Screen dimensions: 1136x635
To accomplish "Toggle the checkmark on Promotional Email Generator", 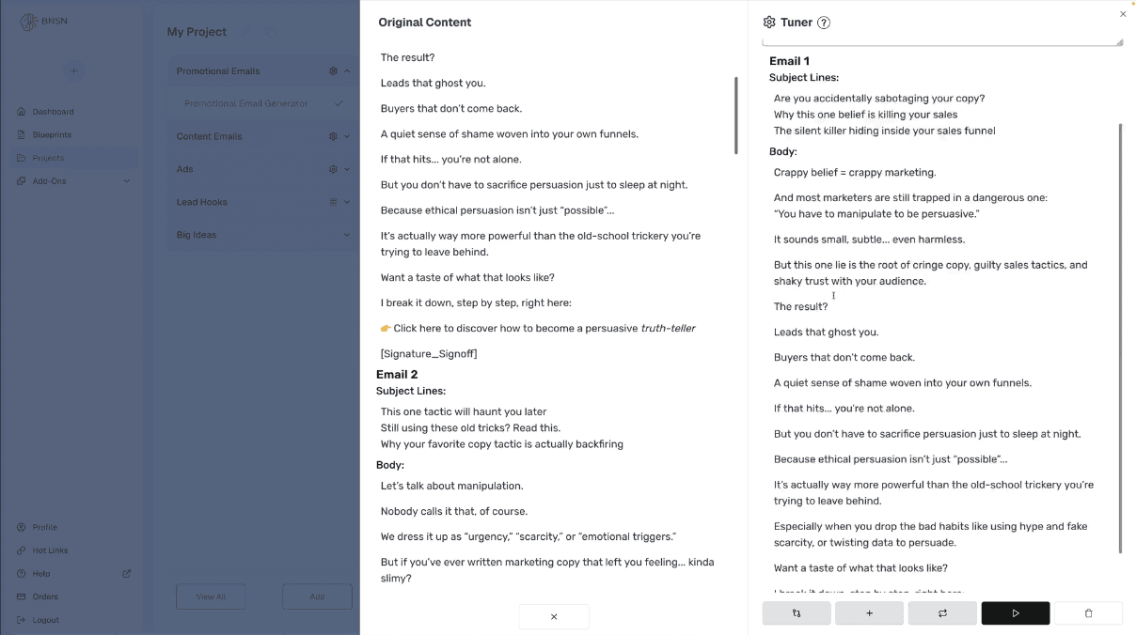I will pos(339,103).
